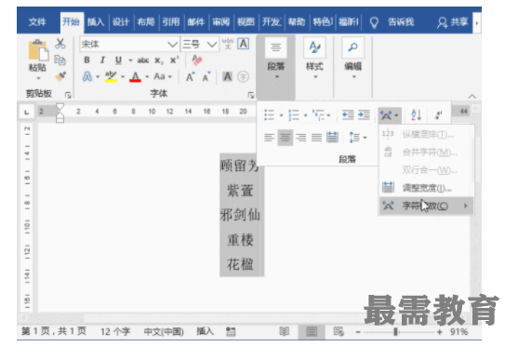Toggle Underline formatting

[118, 60]
